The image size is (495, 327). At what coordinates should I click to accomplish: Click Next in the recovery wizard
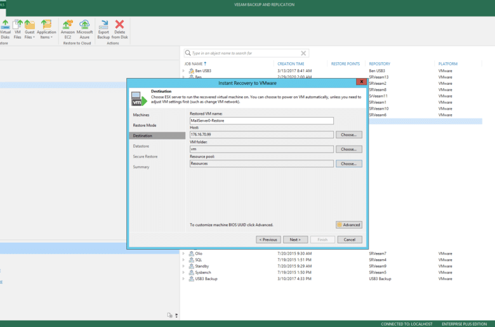(x=295, y=240)
